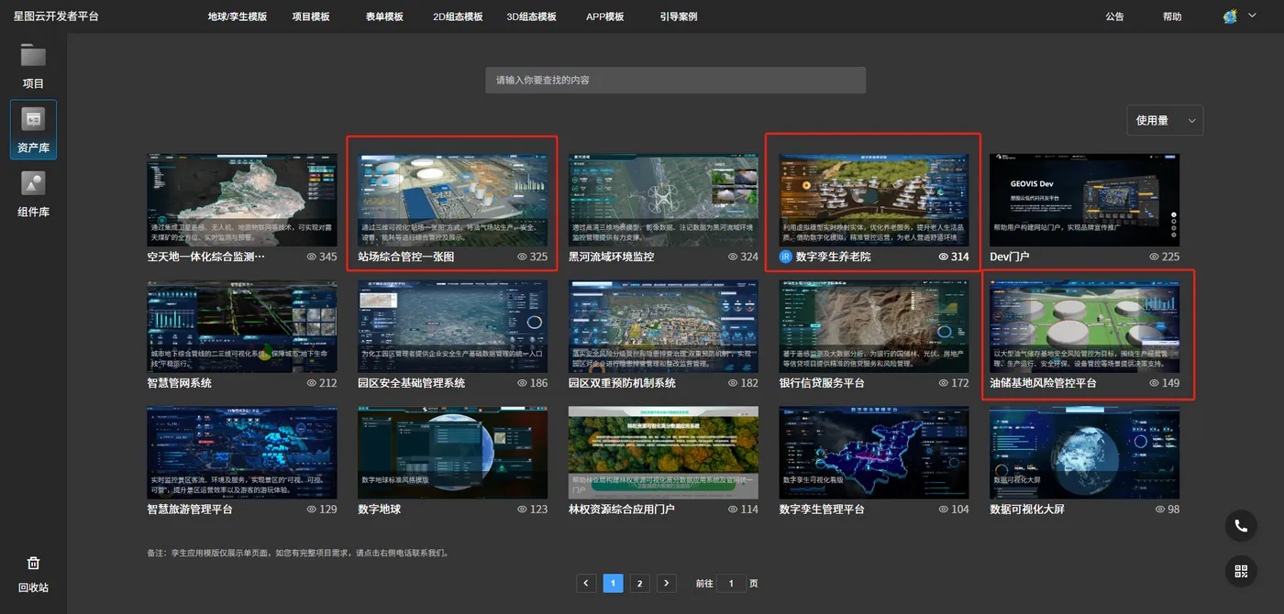Click the search input field
Image resolution: width=1284 pixels, height=614 pixels.
coord(676,80)
